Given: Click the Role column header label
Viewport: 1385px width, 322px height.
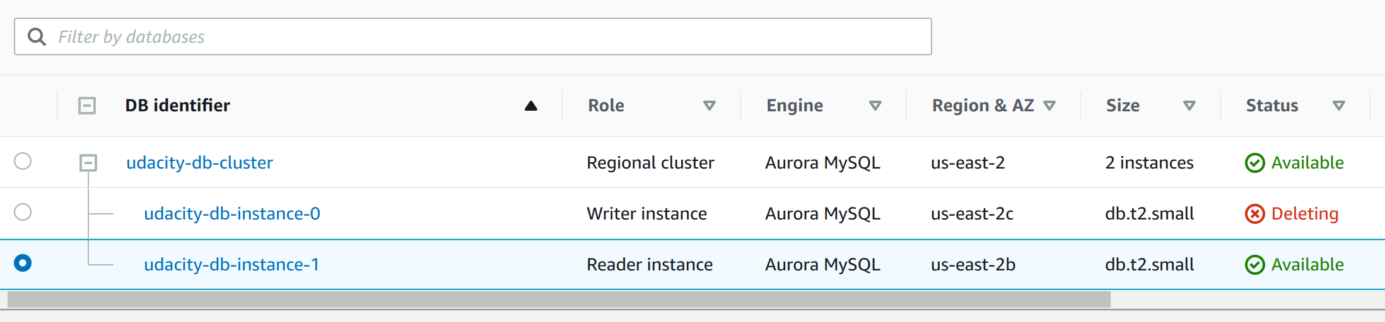Looking at the screenshot, I should [x=606, y=105].
